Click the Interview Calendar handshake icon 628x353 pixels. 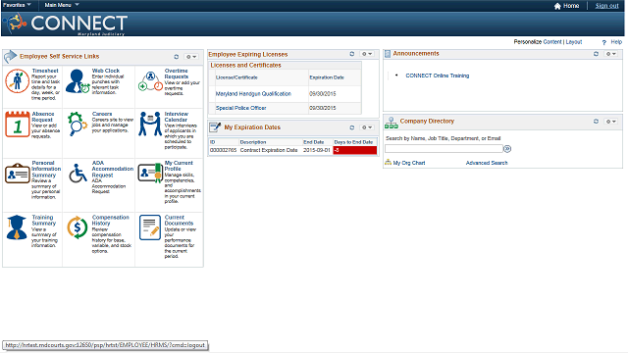click(150, 124)
